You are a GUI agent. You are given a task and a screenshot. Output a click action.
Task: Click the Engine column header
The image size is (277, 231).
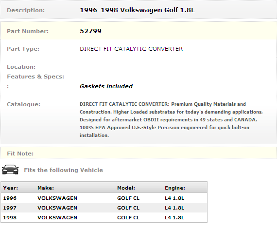(x=175, y=188)
